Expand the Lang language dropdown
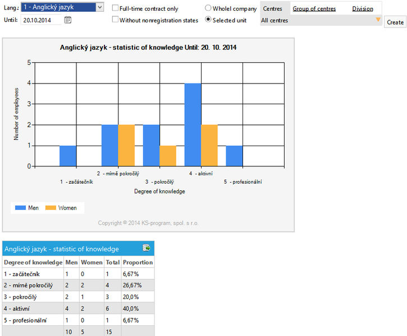This screenshot has height=336, width=407. [100, 7]
